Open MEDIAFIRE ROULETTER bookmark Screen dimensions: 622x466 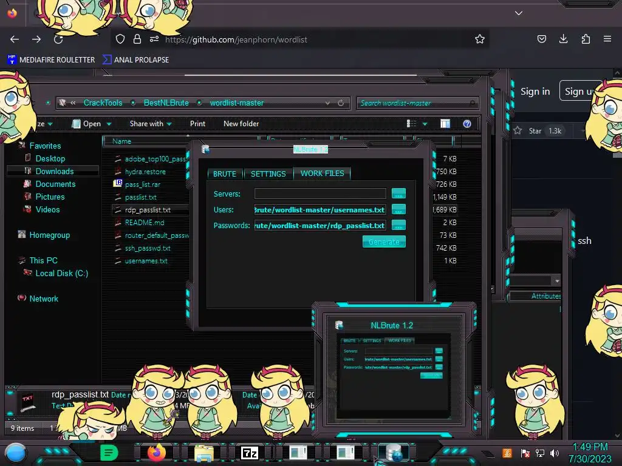tap(51, 60)
